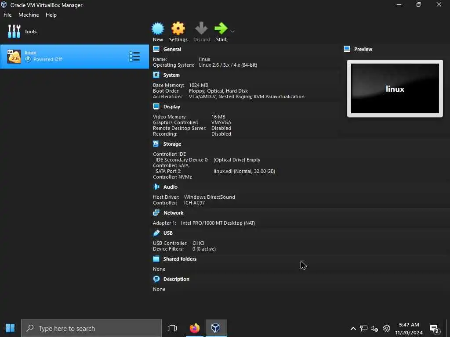Viewport: 450px width, 337px height.
Task: Click the linux preview thumbnail
Action: pos(395,89)
